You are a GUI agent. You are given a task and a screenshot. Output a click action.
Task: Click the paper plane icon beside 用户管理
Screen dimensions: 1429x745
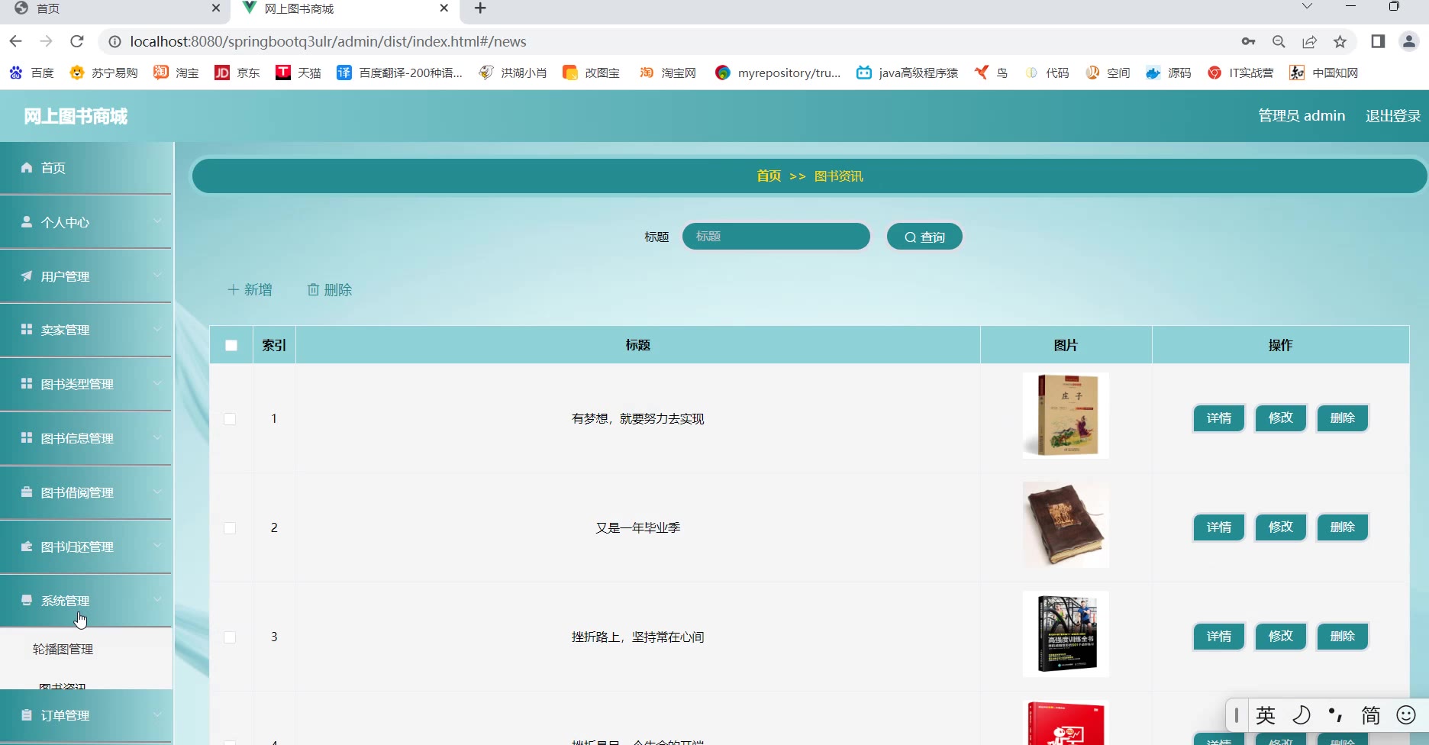click(27, 276)
